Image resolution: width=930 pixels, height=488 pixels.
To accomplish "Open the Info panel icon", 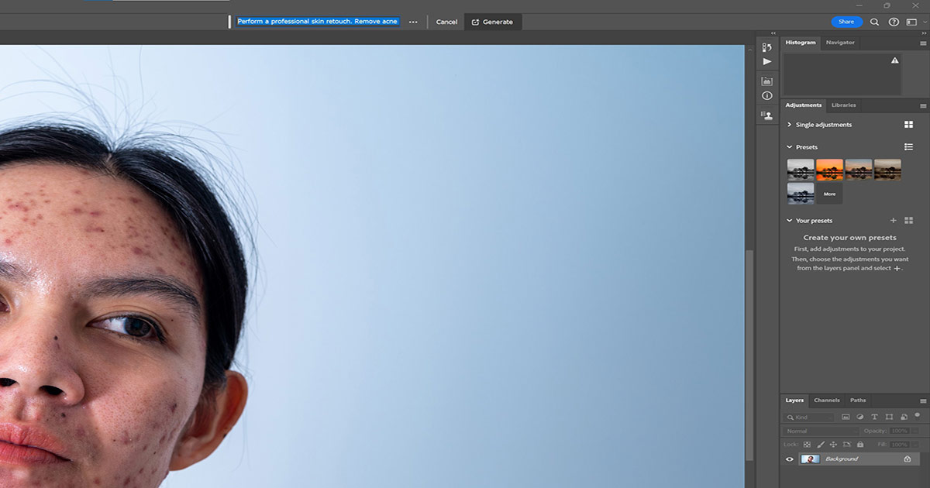I will [x=767, y=95].
